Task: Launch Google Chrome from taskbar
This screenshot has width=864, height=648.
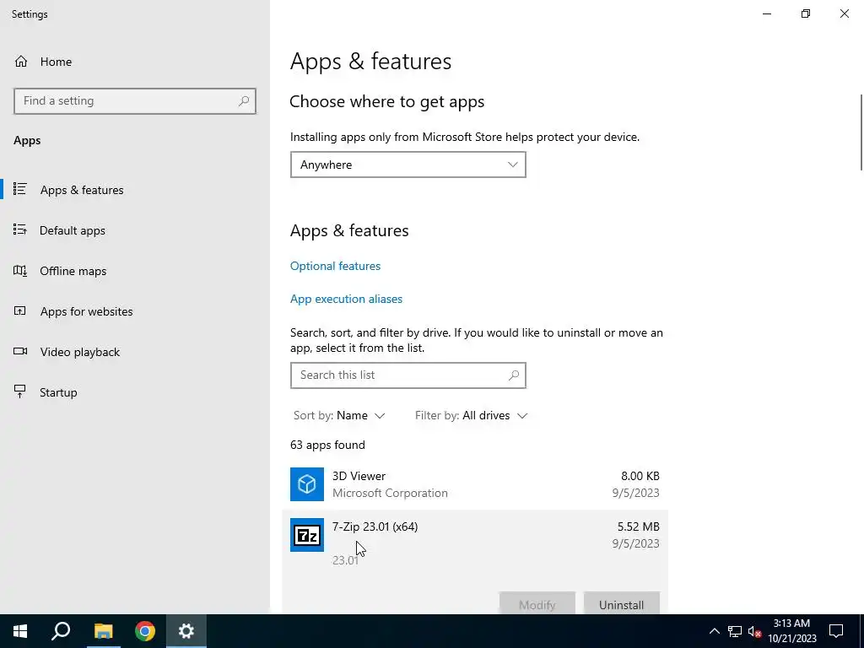Action: pyautogui.click(x=145, y=631)
